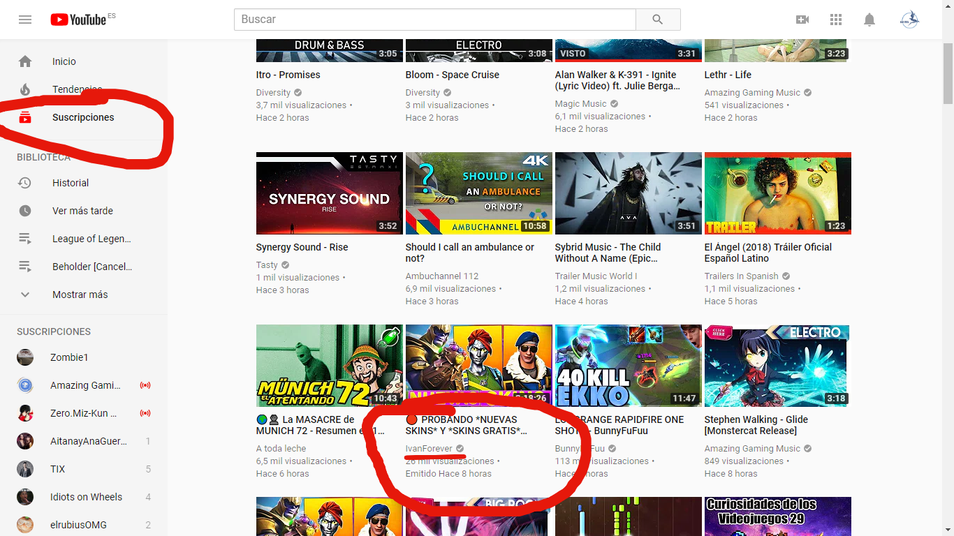The height and width of the screenshot is (536, 954).
Task: Click the League of Legends playlist icon
Action: click(25, 239)
